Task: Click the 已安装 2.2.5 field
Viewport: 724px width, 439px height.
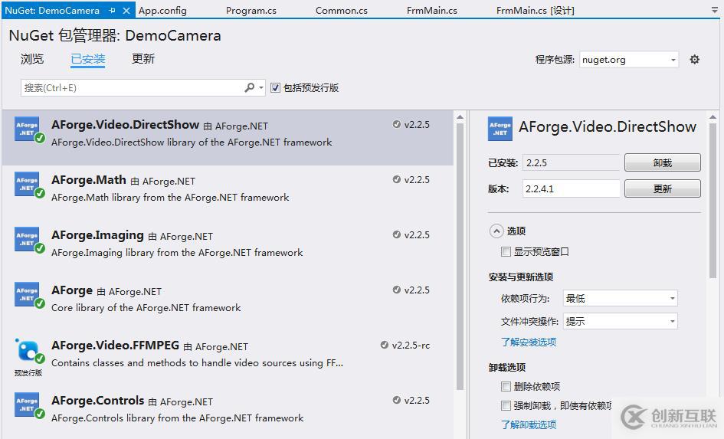Action: coord(572,162)
